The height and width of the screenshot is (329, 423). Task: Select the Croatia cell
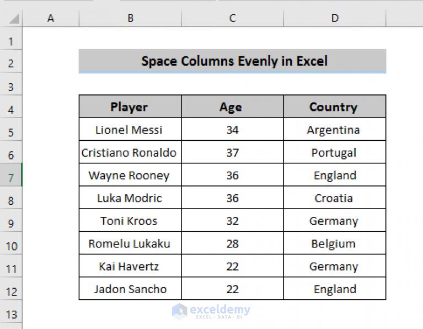tap(335, 198)
